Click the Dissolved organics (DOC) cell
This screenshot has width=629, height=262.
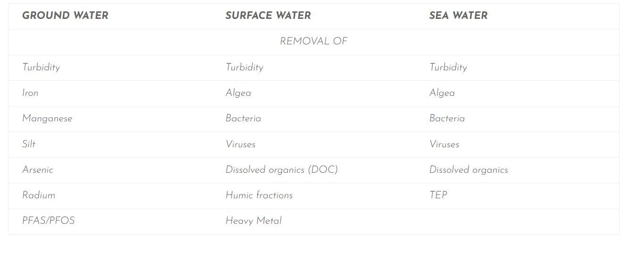click(x=282, y=170)
